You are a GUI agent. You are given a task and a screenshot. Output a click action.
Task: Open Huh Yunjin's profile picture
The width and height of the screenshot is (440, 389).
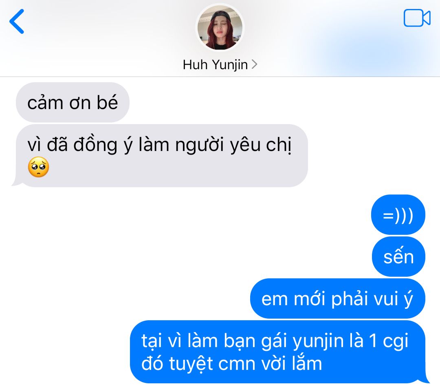pyautogui.click(x=220, y=28)
